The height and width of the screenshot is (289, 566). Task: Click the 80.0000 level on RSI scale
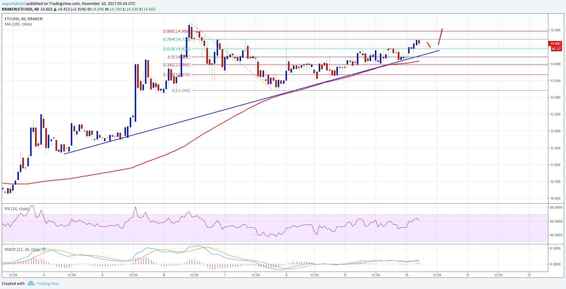556,207
